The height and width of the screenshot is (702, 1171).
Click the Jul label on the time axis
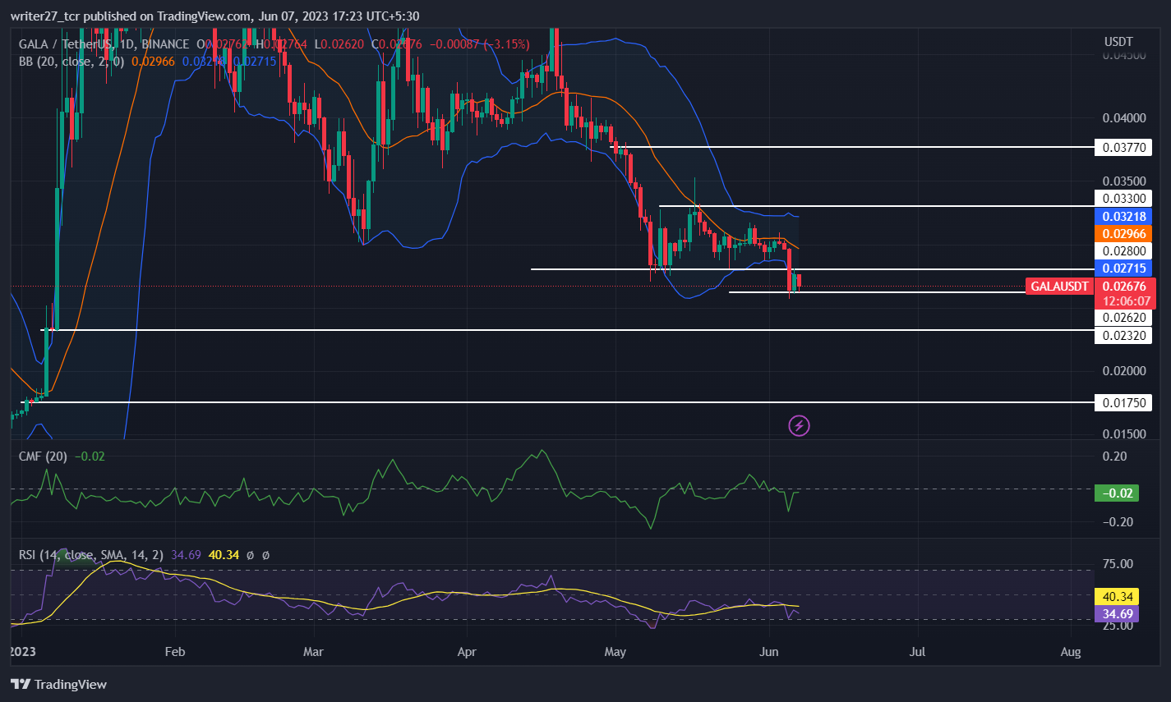[918, 652]
